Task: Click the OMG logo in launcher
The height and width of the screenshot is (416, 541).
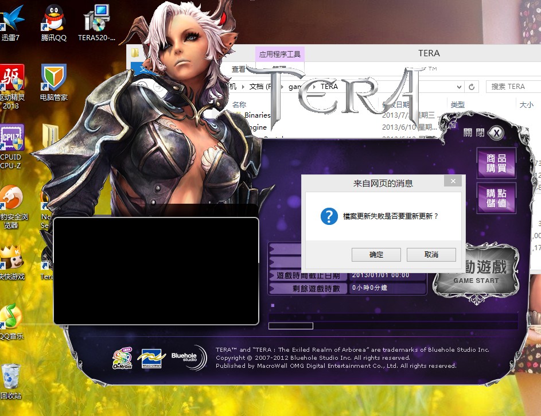Action: [x=122, y=359]
